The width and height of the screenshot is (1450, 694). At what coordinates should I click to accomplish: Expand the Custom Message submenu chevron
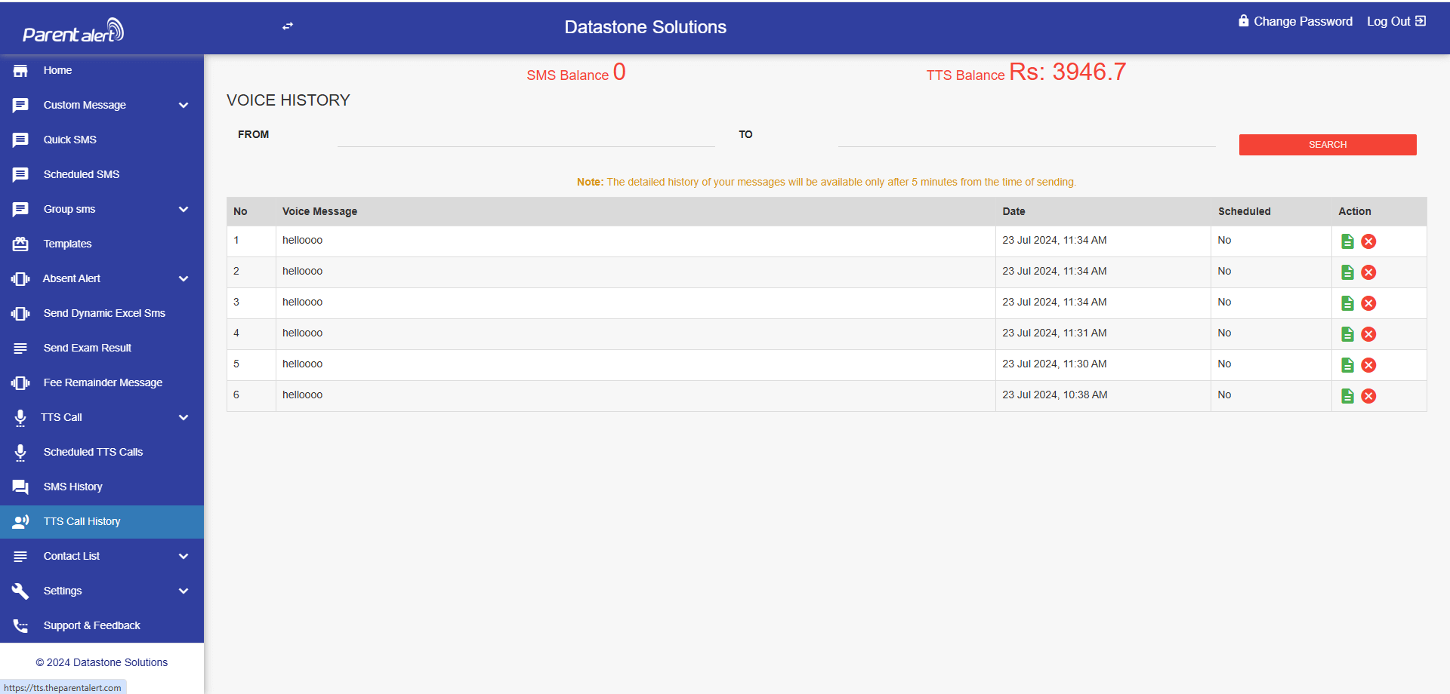pyautogui.click(x=184, y=106)
